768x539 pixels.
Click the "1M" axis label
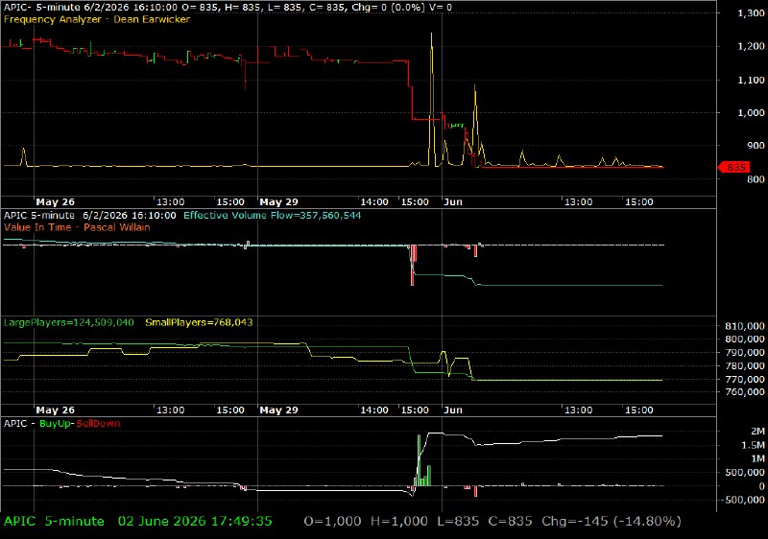coord(757,458)
